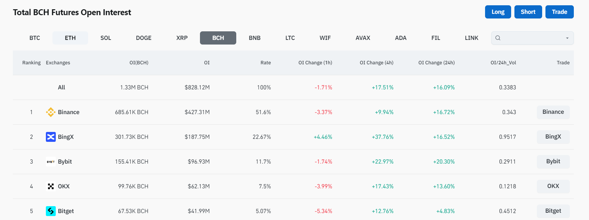Click the Bitget exchange name
Image resolution: width=589 pixels, height=220 pixels.
[x=66, y=211]
